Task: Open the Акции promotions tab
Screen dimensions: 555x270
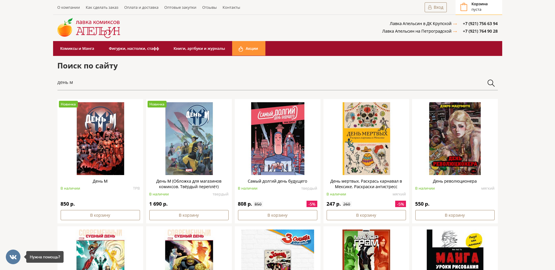Action: coord(249,48)
